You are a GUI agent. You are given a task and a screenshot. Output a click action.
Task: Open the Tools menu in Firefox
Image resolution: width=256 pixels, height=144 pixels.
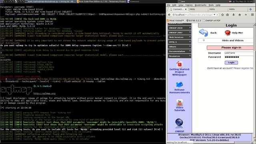(211, 5)
